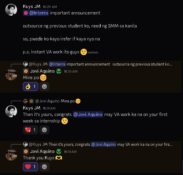
Task: Toggle the red heart reaction on 'Thank you Kuys'
Action: click(31, 167)
